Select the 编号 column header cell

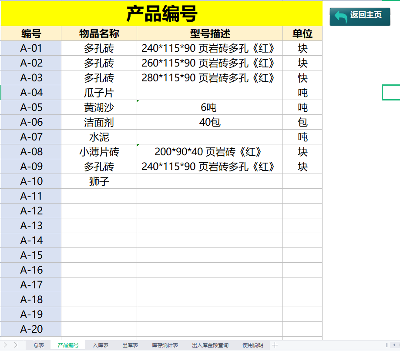30,33
